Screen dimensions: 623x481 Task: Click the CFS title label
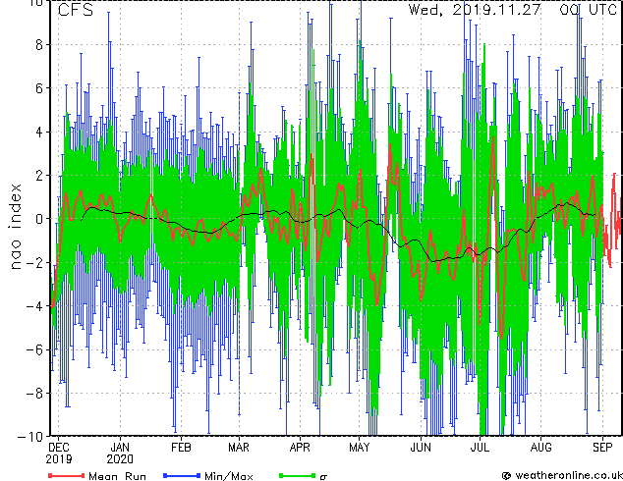click(x=76, y=10)
